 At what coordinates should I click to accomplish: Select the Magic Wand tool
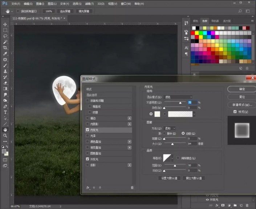click(x=5, y=42)
